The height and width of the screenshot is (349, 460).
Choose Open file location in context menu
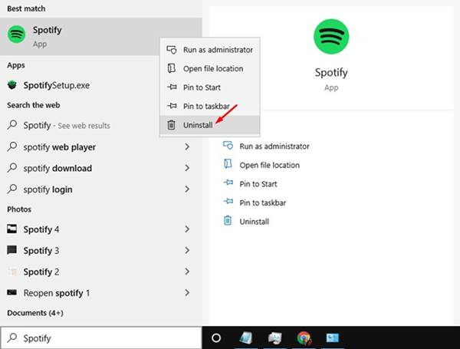(x=212, y=69)
